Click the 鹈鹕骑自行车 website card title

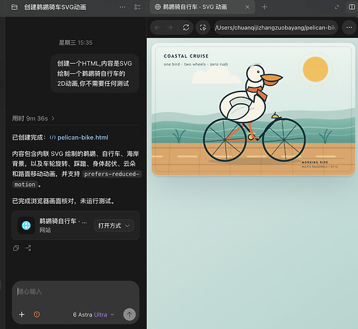click(63, 221)
